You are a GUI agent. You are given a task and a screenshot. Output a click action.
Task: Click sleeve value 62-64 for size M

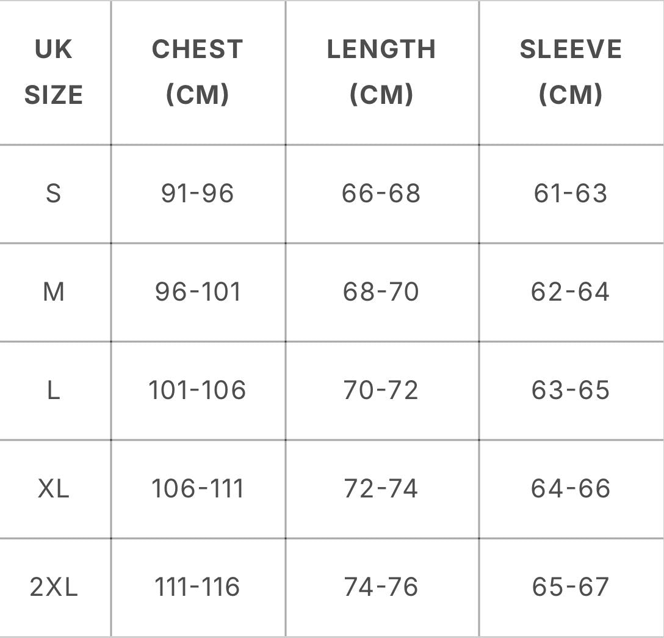tap(571, 292)
